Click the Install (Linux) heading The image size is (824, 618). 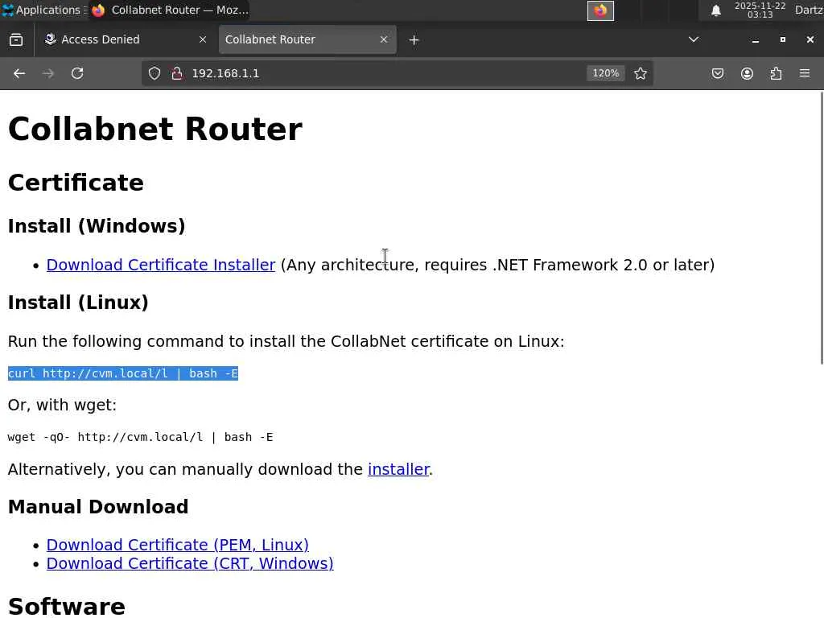(x=78, y=303)
